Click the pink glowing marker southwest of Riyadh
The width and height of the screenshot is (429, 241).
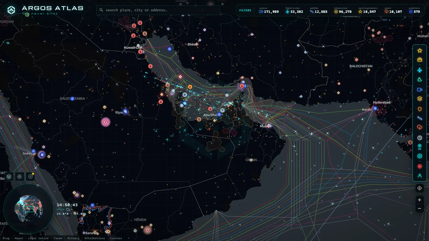click(106, 122)
